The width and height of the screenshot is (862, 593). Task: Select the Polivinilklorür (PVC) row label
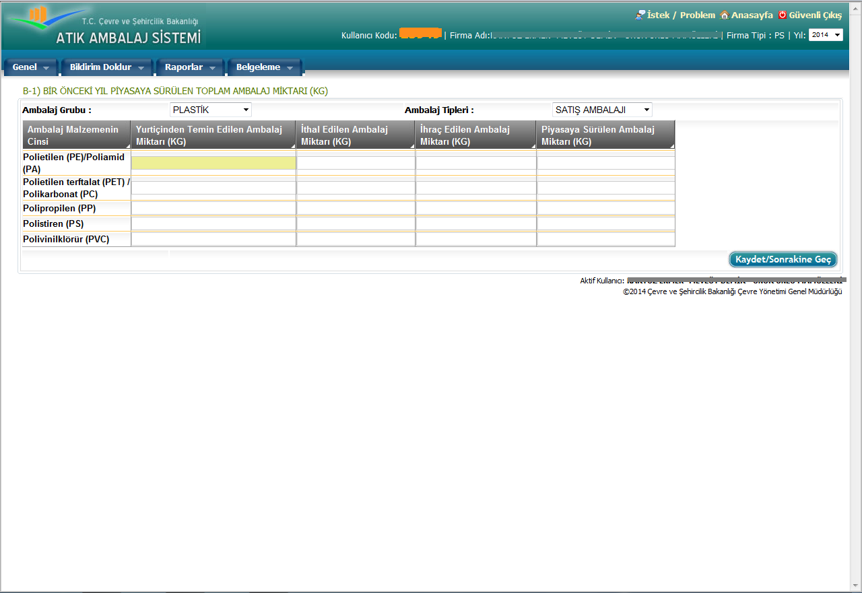(66, 239)
